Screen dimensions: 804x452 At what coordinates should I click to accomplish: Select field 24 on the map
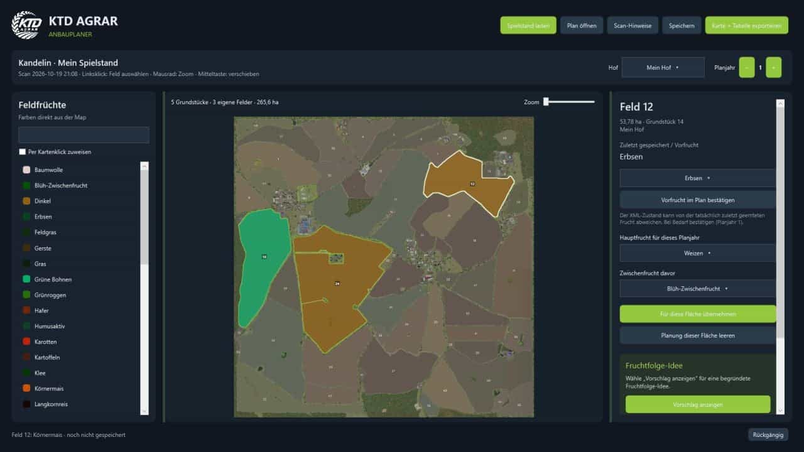pyautogui.click(x=337, y=284)
